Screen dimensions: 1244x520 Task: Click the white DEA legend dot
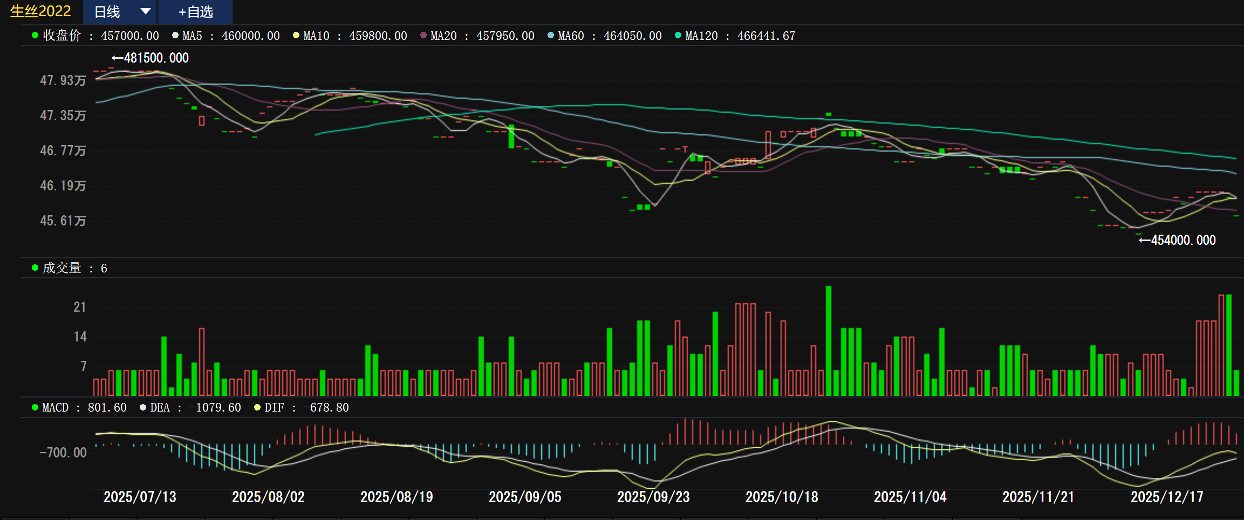(143, 408)
